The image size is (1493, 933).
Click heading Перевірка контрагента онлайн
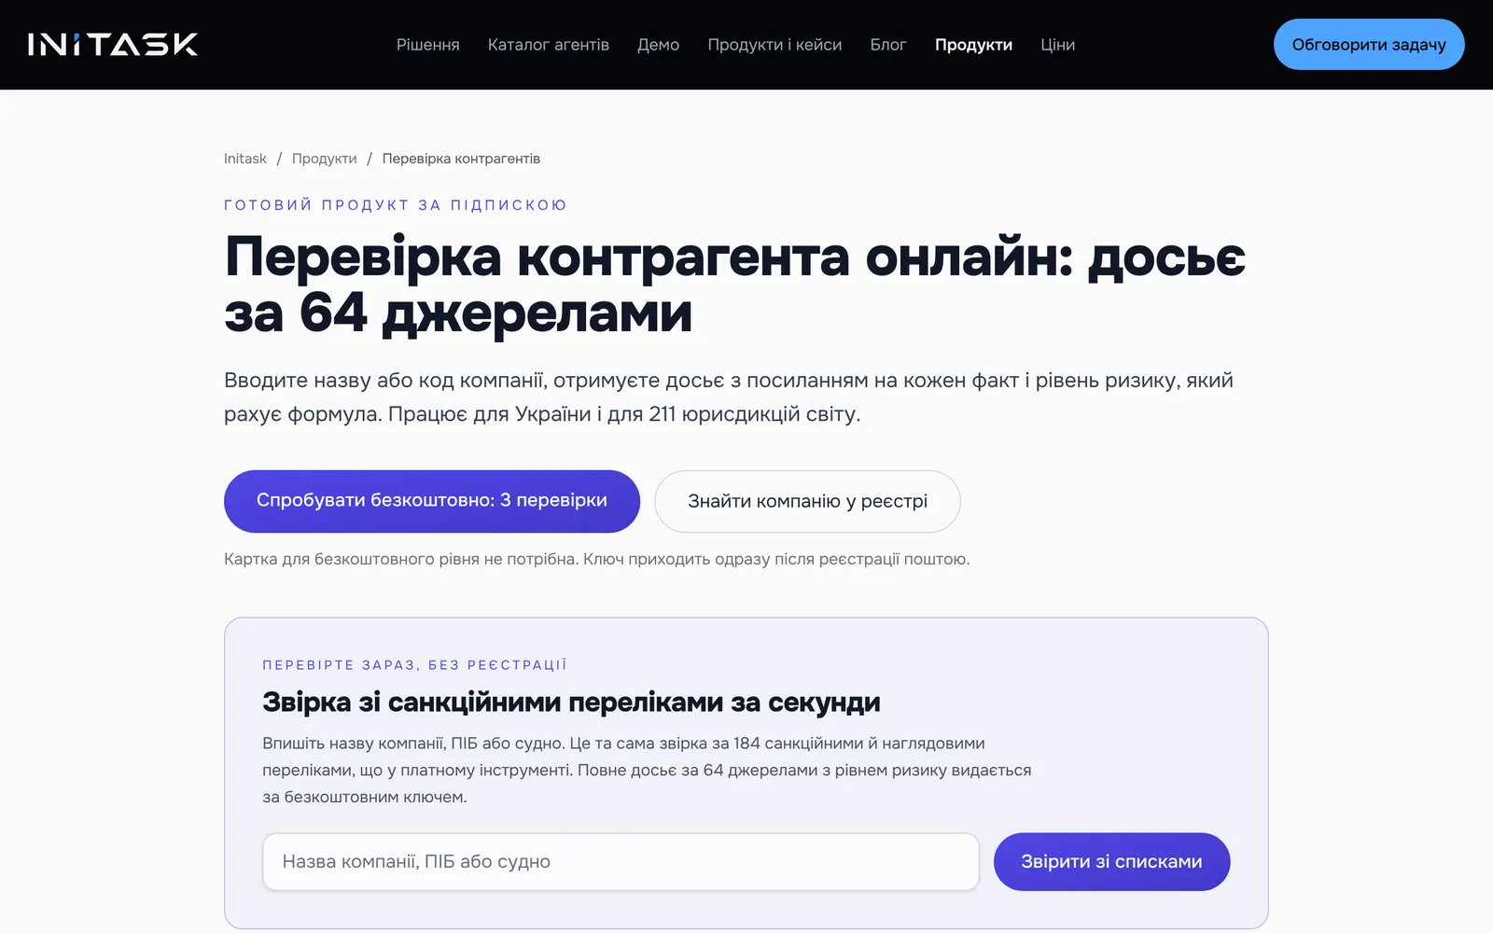(734, 285)
